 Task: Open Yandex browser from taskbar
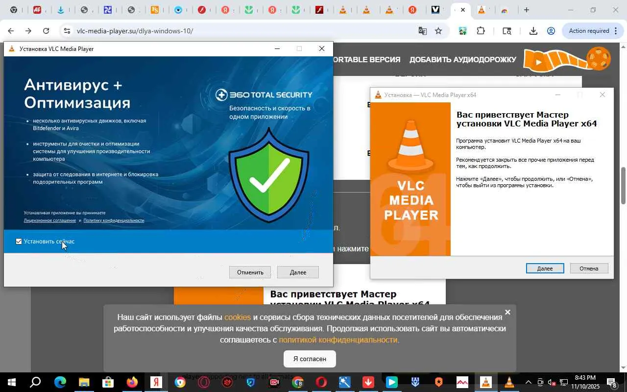(x=156, y=382)
